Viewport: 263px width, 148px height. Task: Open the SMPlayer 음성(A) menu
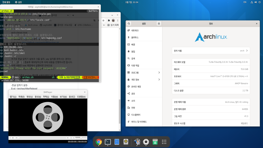coord(38,97)
